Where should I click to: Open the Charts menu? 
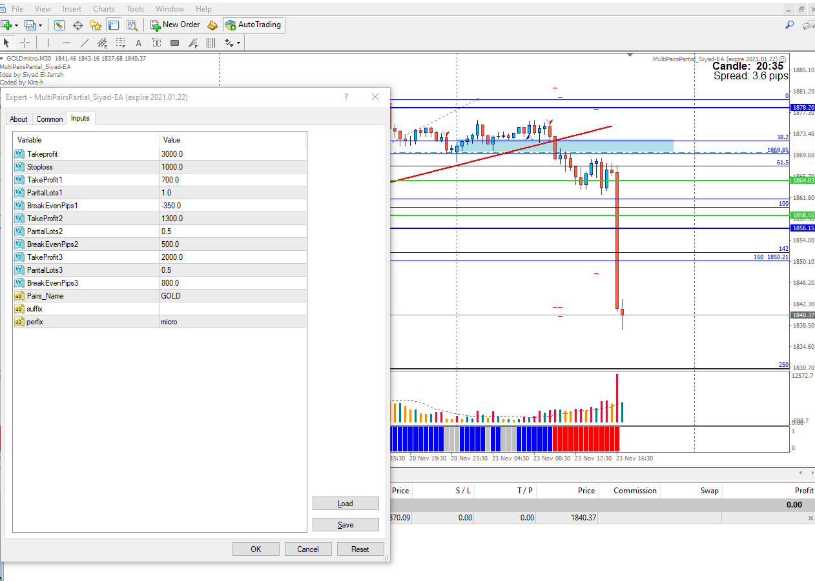point(104,9)
